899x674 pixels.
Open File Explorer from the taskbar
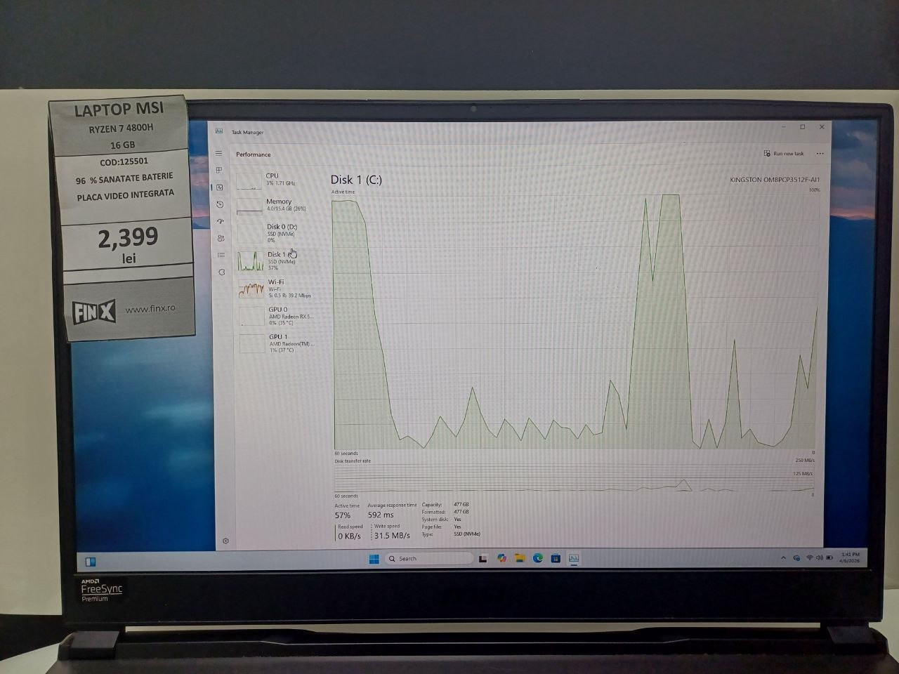click(520, 558)
